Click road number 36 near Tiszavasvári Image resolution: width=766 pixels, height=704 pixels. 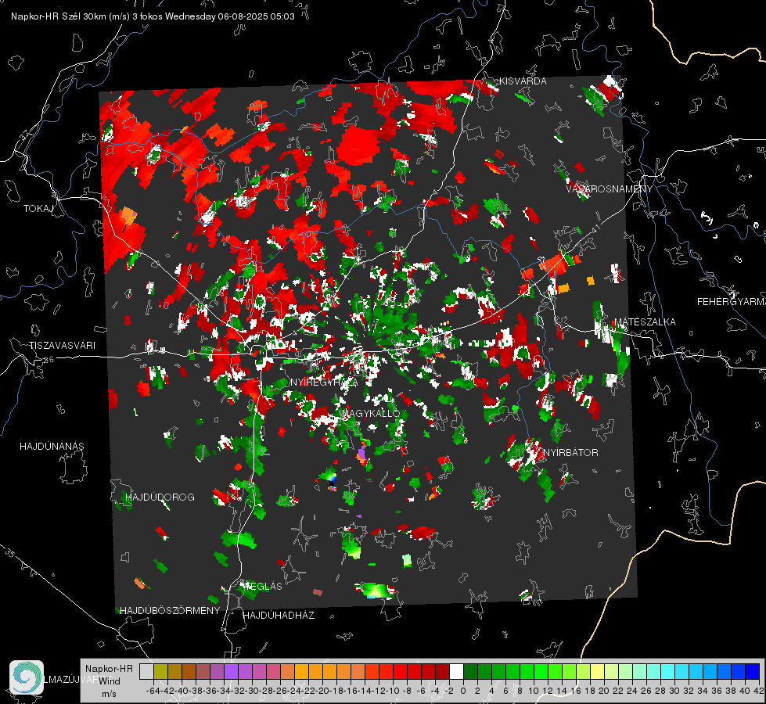[49, 360]
